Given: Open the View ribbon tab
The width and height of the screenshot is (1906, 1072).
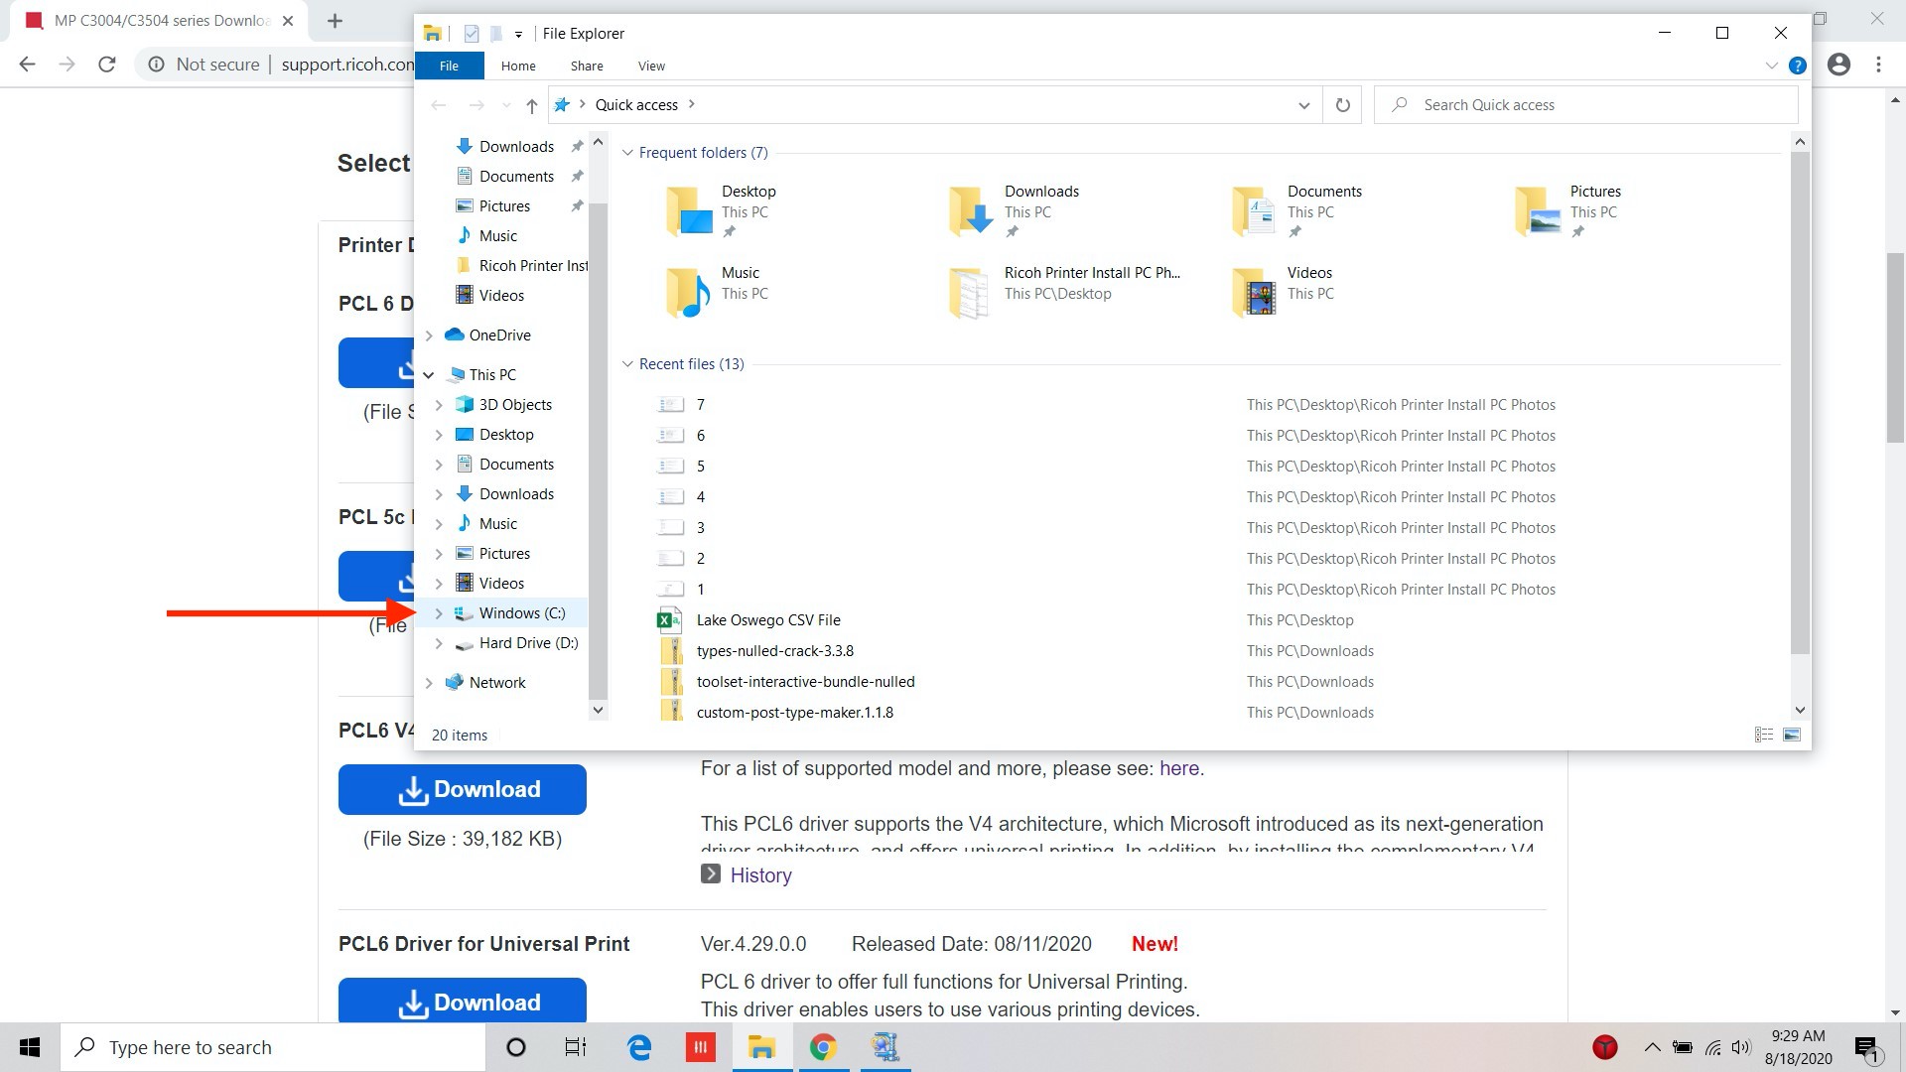Looking at the screenshot, I should [x=651, y=66].
